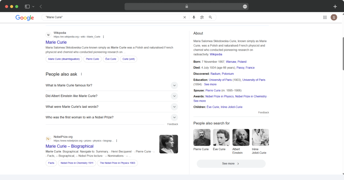Select 'Nobel Prize in Chemistry 1911' chip
The height and width of the screenshot is (180, 344).
point(77,163)
